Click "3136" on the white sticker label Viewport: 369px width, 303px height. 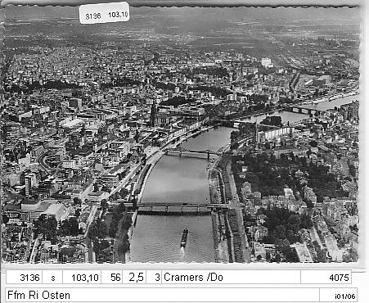pyautogui.click(x=93, y=16)
